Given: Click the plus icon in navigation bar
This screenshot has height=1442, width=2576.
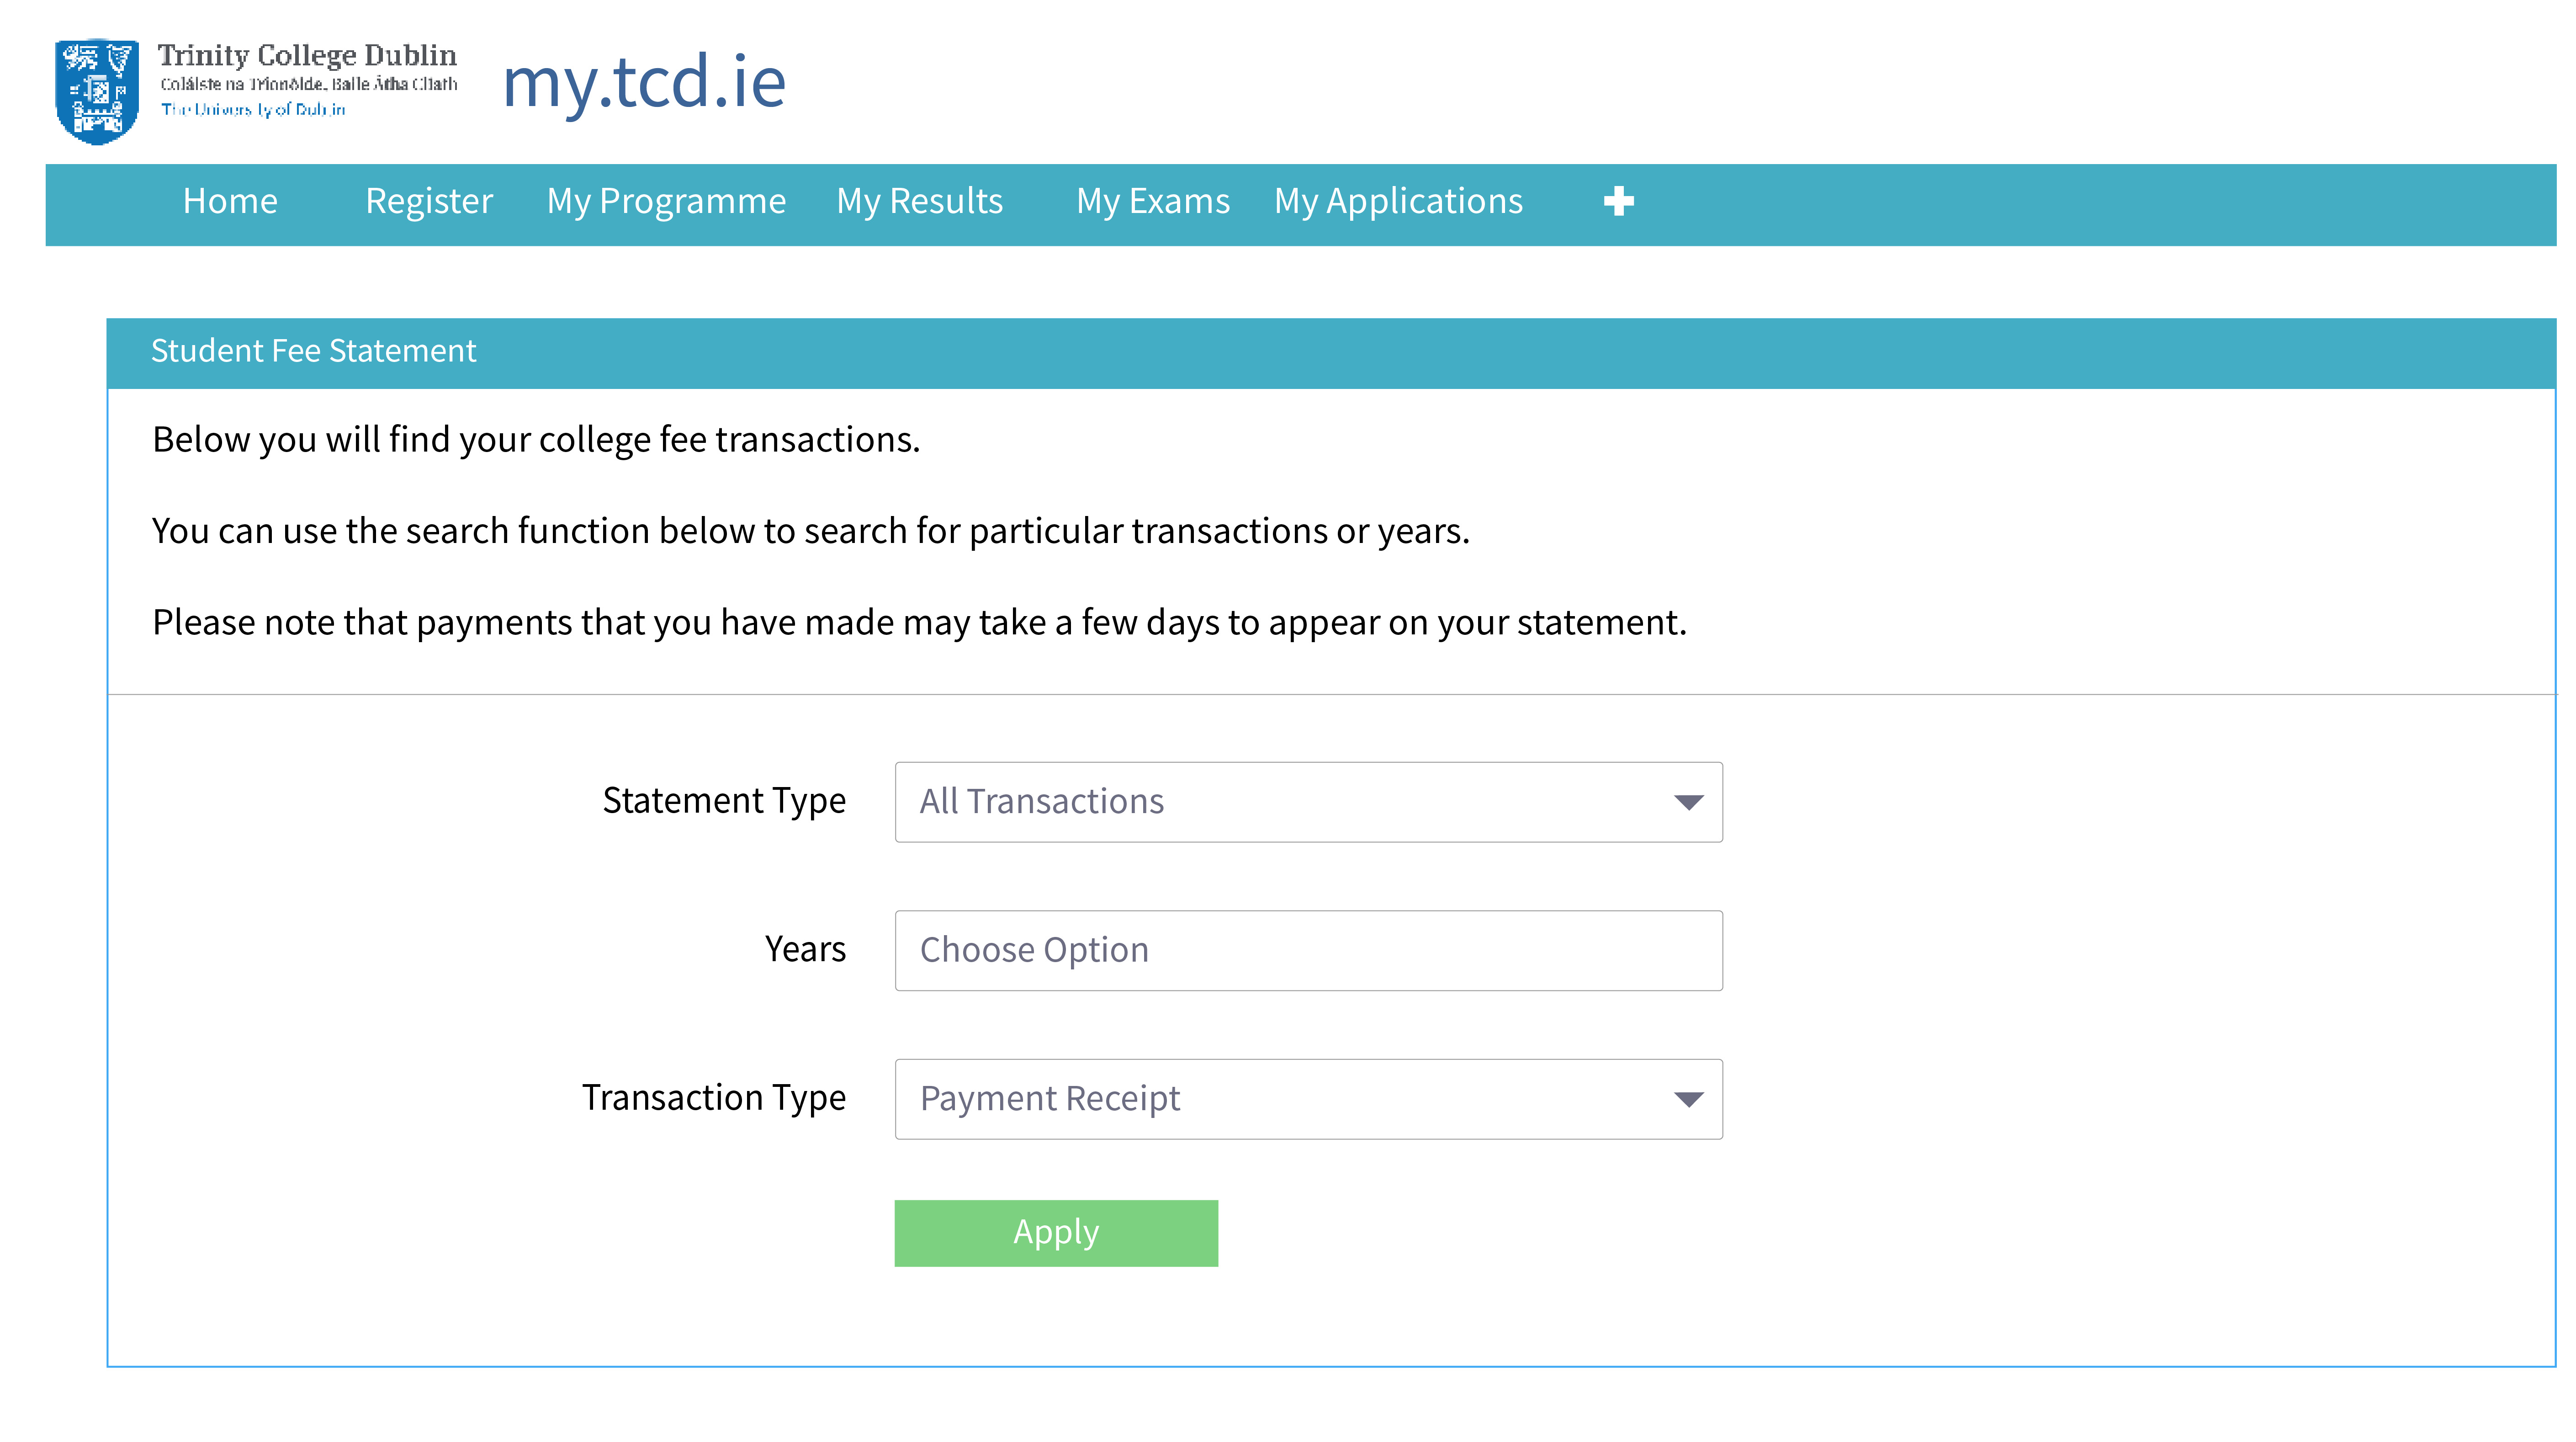Looking at the screenshot, I should point(1618,202).
